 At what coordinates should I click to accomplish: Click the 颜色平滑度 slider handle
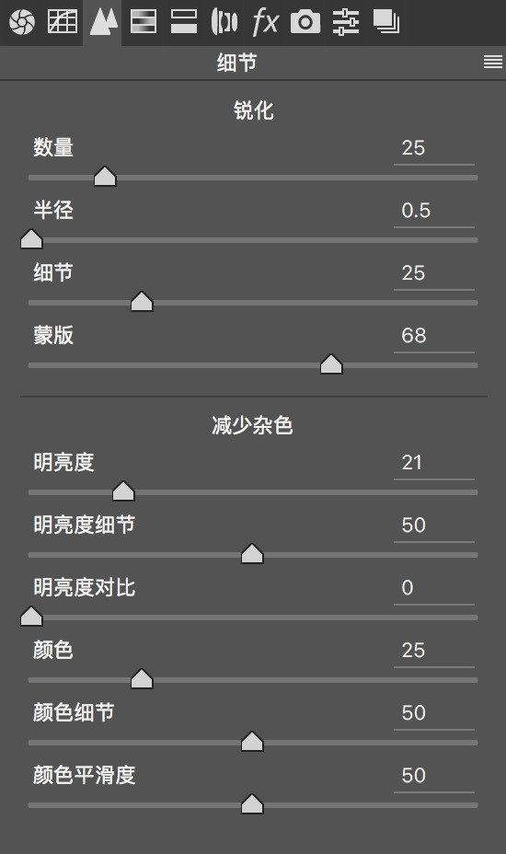pyautogui.click(x=252, y=804)
